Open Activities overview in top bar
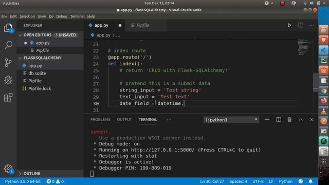Viewport: 329px width, 185px height. (x=11, y=3)
